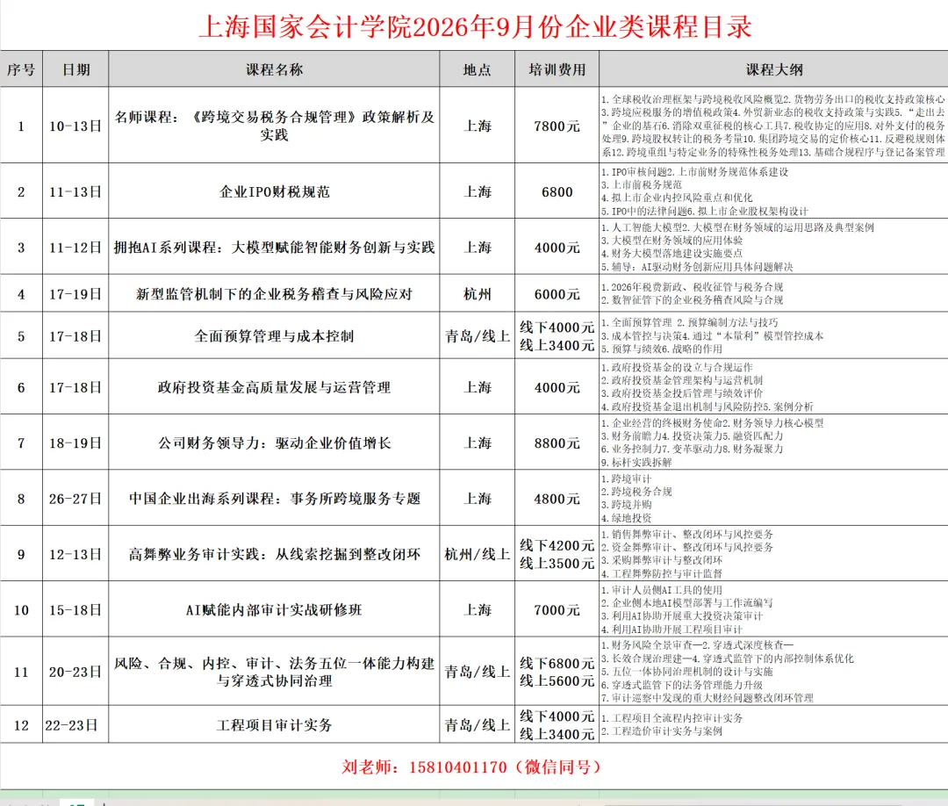This screenshot has height=806, width=948.
Task: Select course 政府投资基金高质量发展与运营管理
Action: [274, 387]
